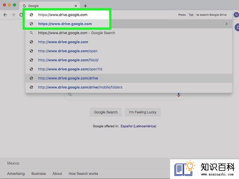Click the magnifier icon in Google search box
The height and width of the screenshot is (179, 239).
[70, 94]
